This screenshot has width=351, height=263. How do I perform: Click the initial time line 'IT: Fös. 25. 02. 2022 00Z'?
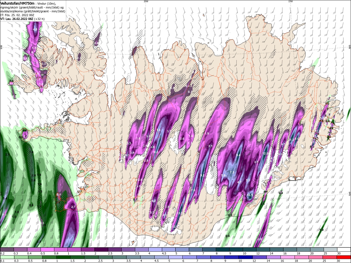[x=18, y=15]
